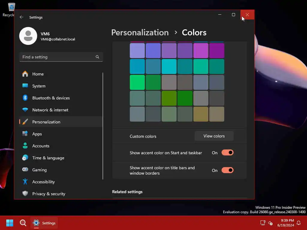
Task: Open Time & language label
Action: point(48,158)
